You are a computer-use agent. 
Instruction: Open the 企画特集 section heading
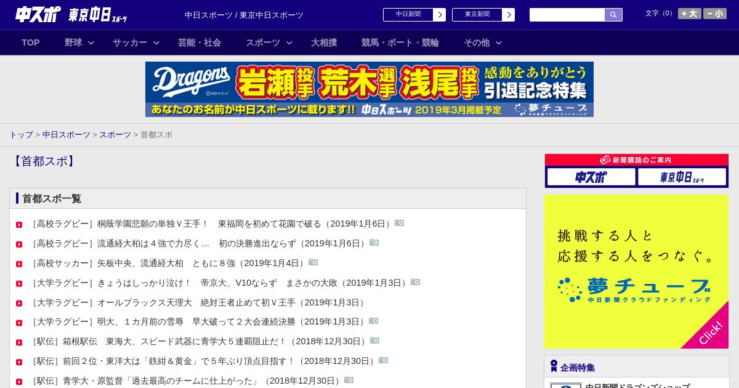point(578,368)
